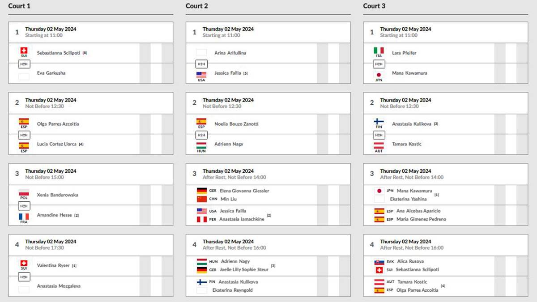Open H2H for Bandurowska vs Hesse
Viewport: 537px width, 302px height.
(x=24, y=206)
